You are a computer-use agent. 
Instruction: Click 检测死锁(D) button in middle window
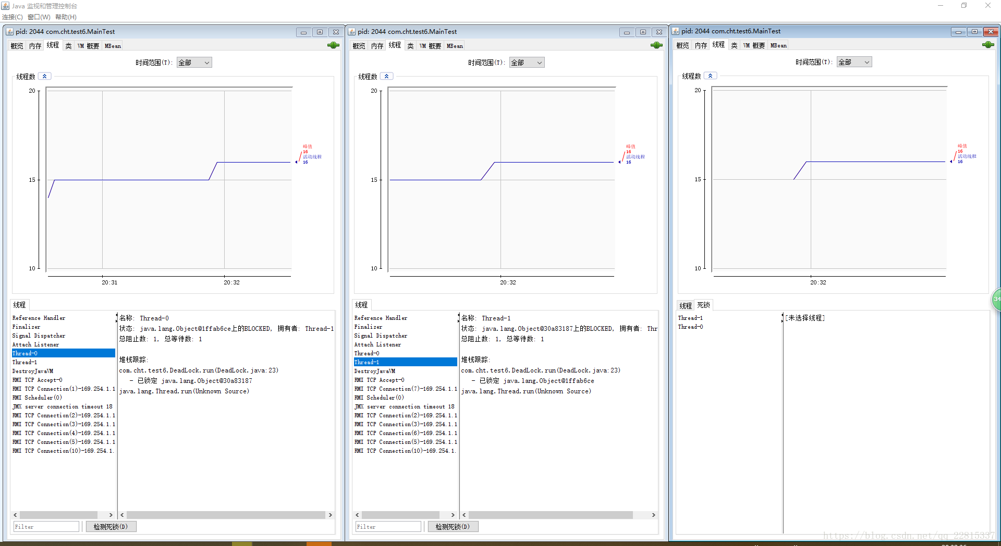(x=453, y=527)
